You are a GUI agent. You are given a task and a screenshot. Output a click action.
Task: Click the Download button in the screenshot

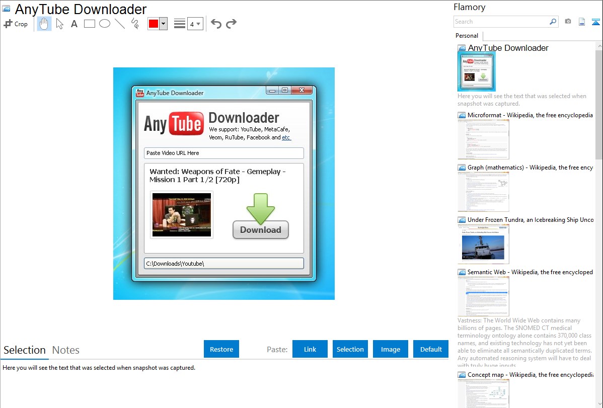click(261, 229)
